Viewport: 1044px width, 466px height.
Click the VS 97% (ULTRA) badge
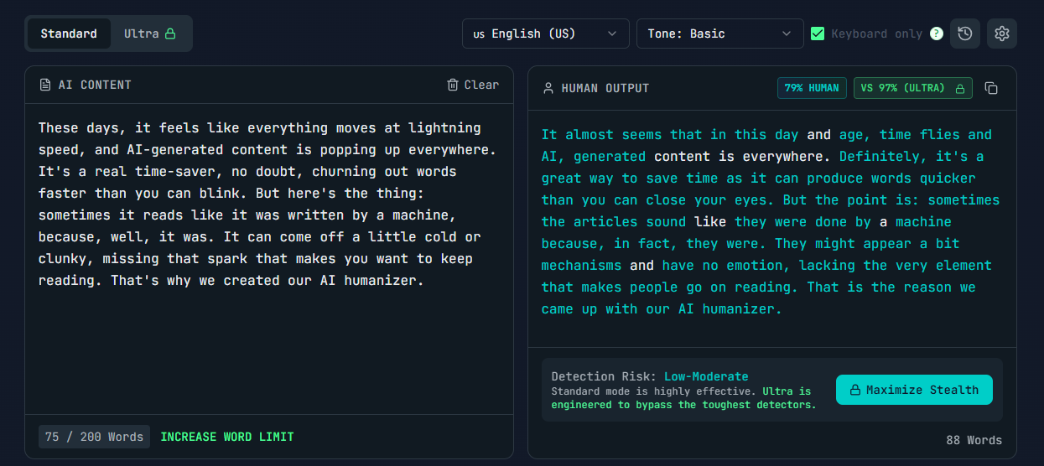pos(912,88)
